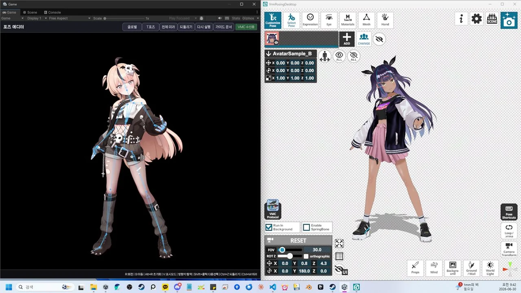This screenshot has height=293, width=521.
Task: Click the RESET camera button
Action: (x=298, y=240)
